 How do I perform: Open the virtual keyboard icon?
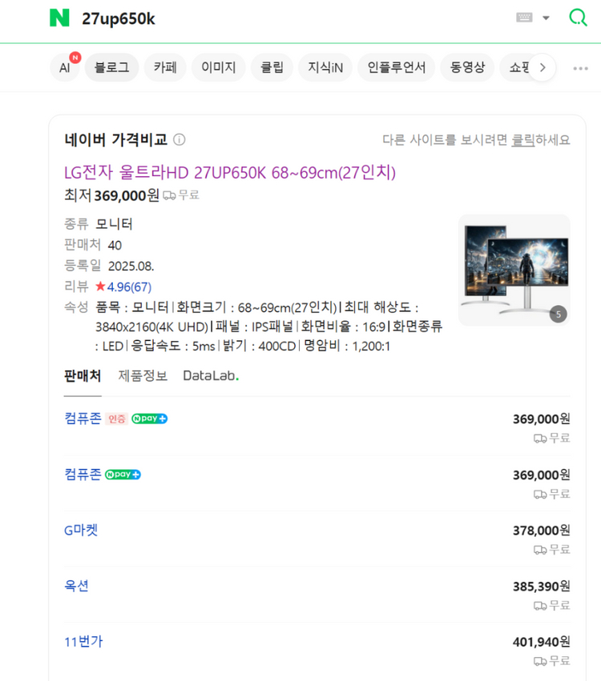click(524, 18)
